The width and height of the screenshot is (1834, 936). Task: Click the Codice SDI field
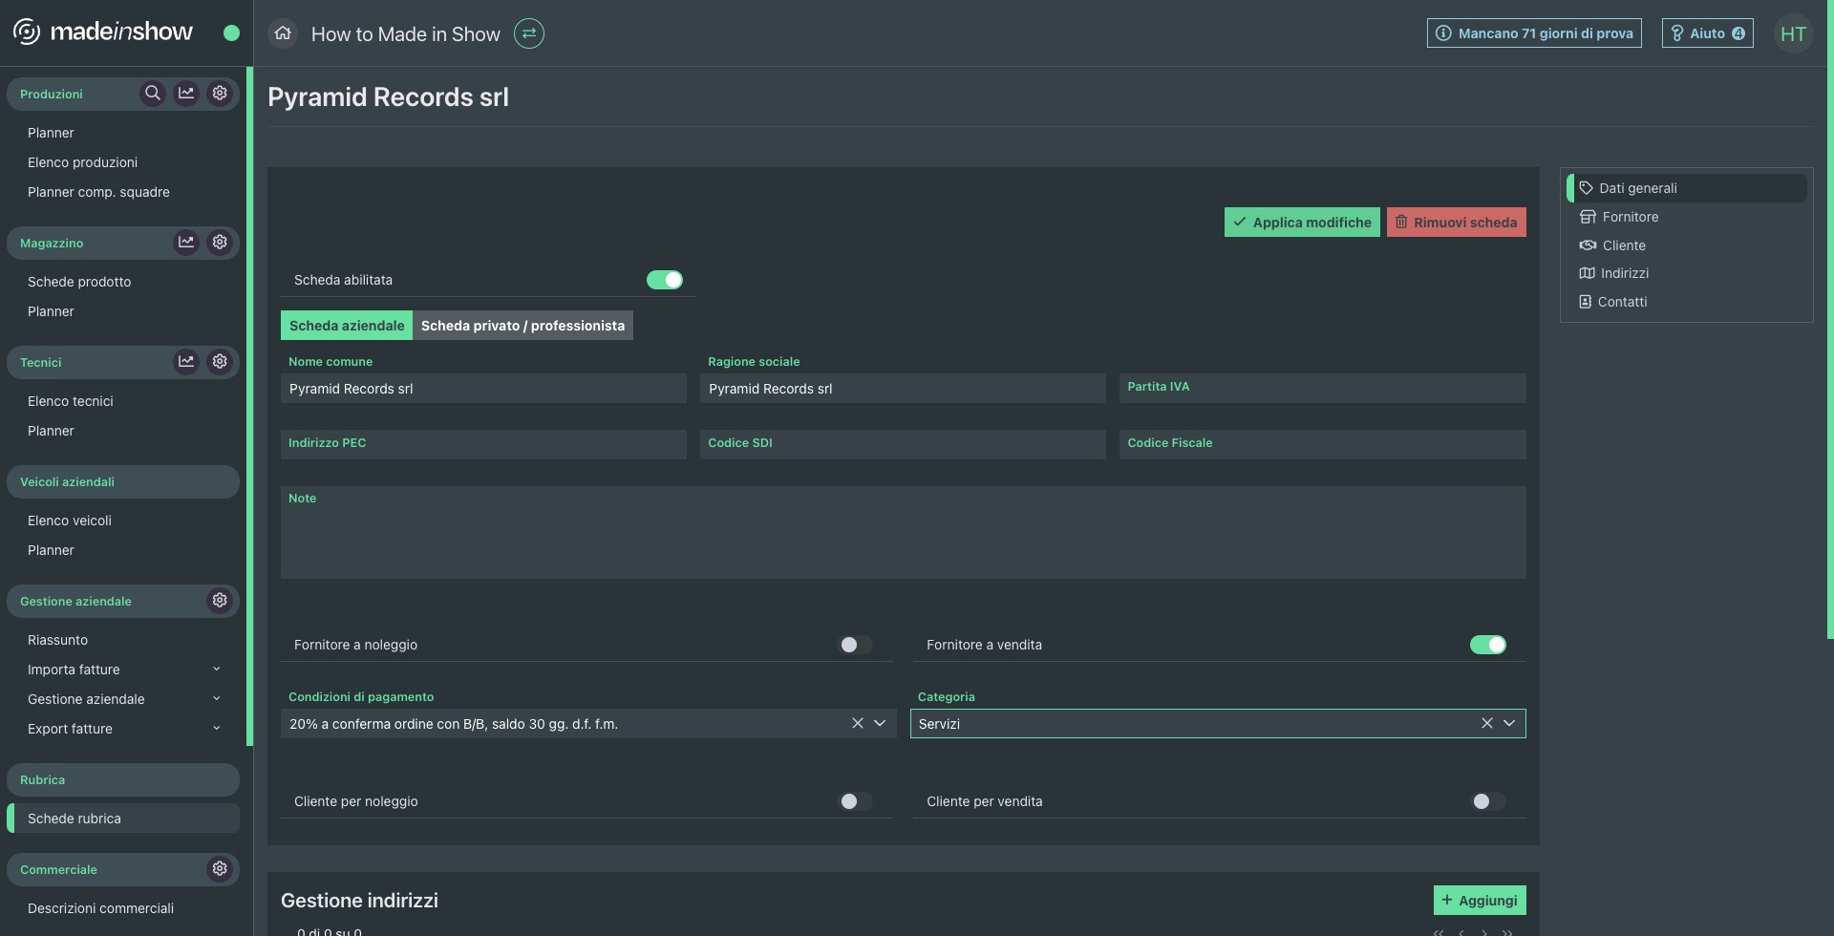click(903, 444)
